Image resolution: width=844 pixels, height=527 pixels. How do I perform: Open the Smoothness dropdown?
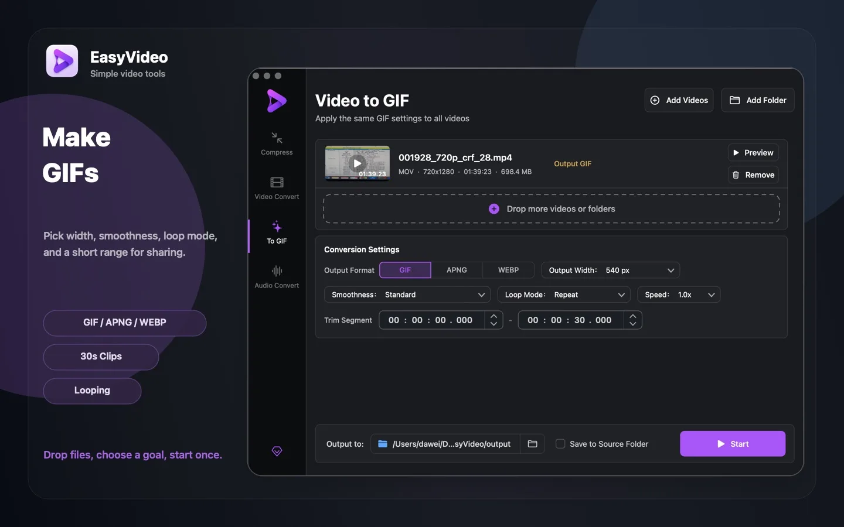pyautogui.click(x=407, y=295)
